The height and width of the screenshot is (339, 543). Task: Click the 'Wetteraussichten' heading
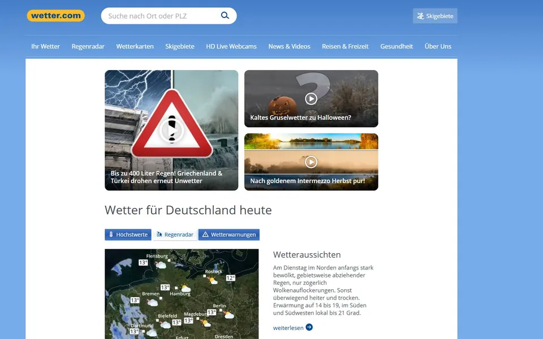point(307,255)
